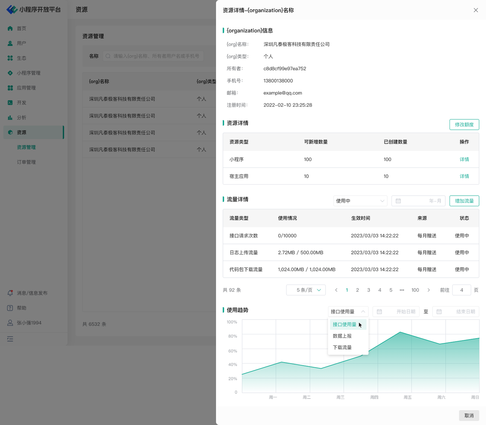Click the 修改额度 button
Image resolution: width=486 pixels, height=425 pixels.
click(464, 125)
